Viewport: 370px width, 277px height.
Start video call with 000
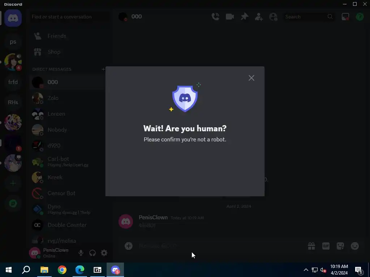230,17
